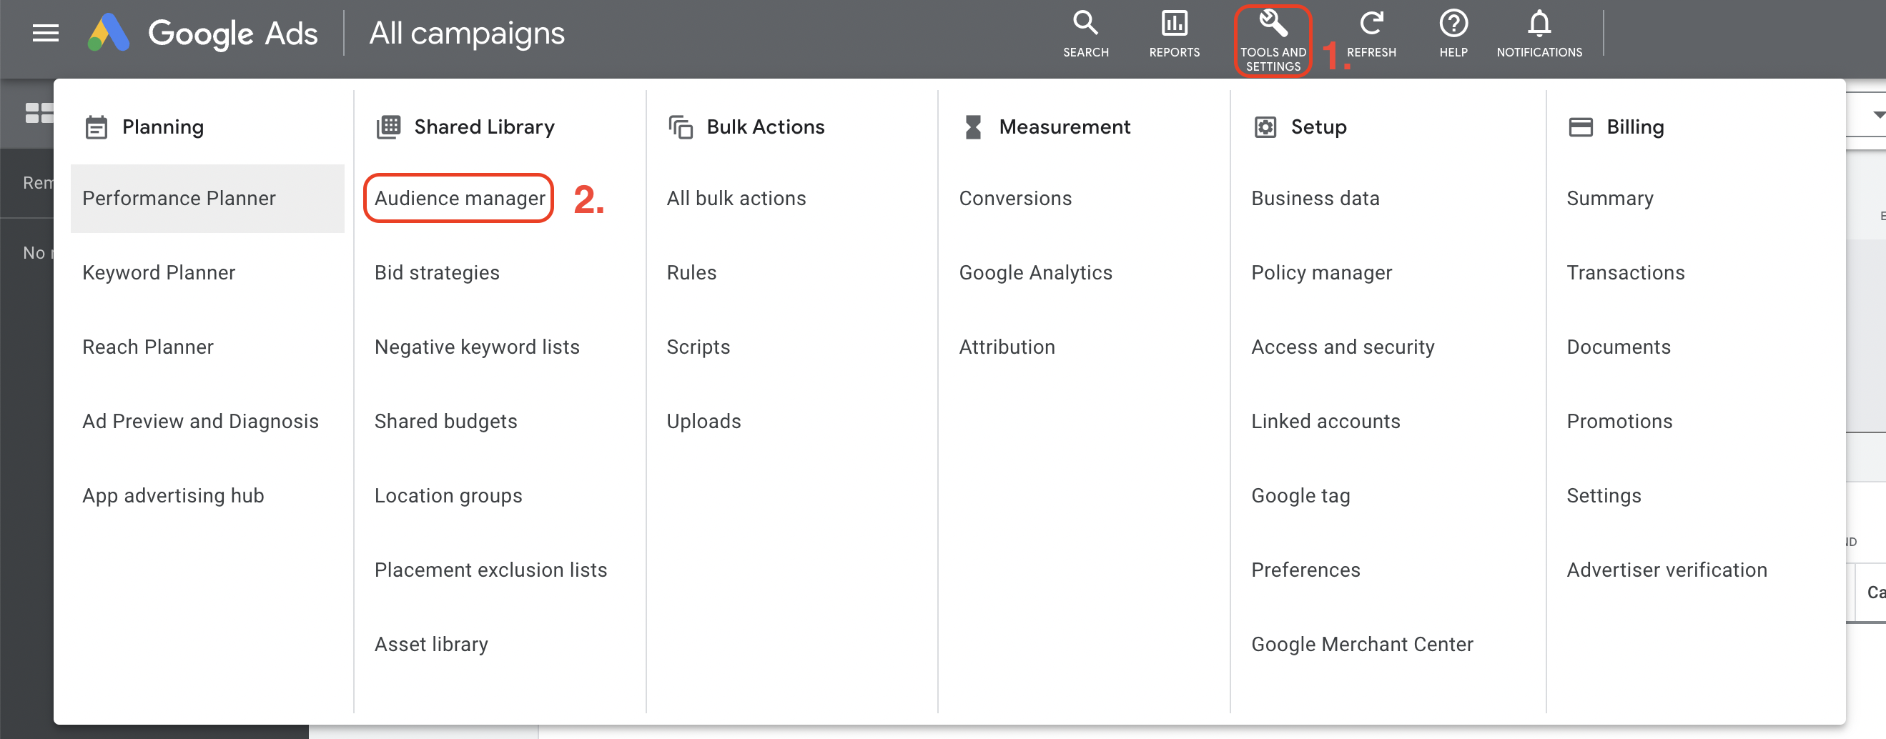
Task: Open Preferences
Action: (1305, 570)
